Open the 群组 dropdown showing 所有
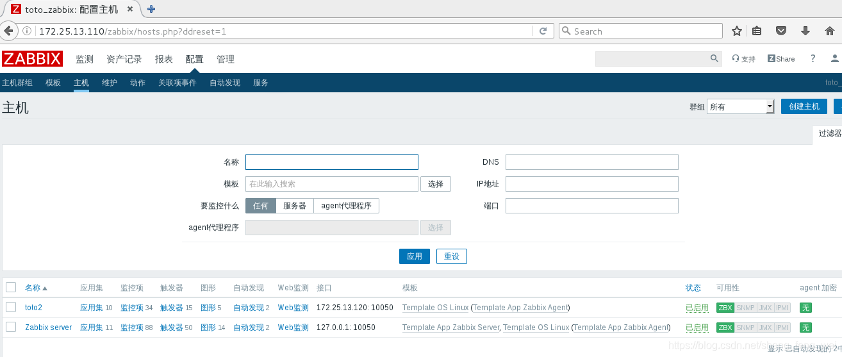Screen dimensions: 842x357 [x=741, y=106]
